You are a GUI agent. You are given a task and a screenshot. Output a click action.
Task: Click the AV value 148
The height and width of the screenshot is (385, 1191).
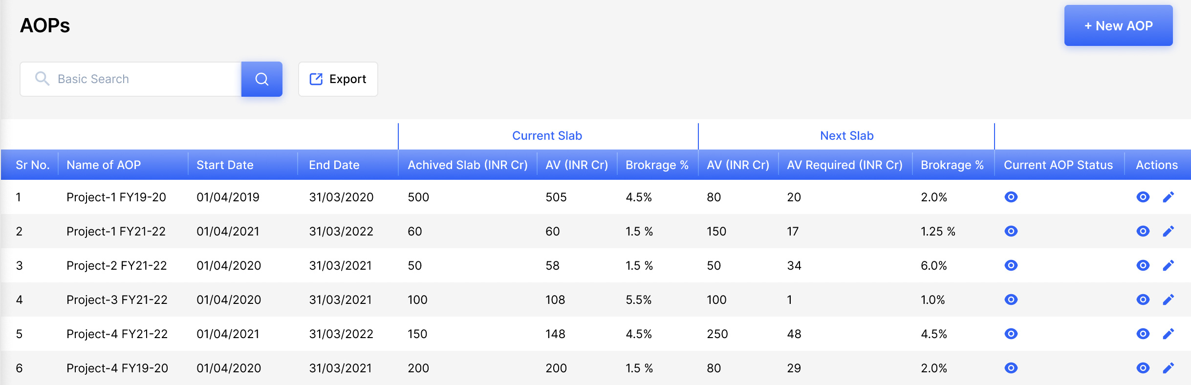[x=556, y=334]
